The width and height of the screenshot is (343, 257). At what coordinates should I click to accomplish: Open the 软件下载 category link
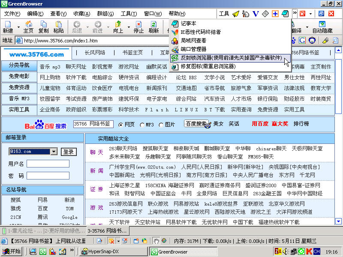click(76, 78)
